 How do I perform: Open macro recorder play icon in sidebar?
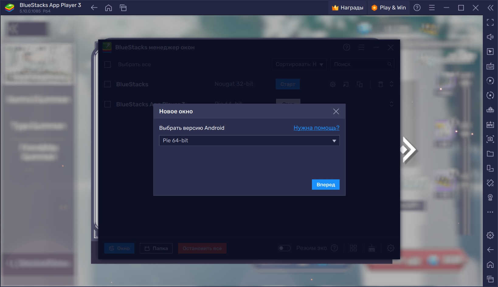point(490,81)
